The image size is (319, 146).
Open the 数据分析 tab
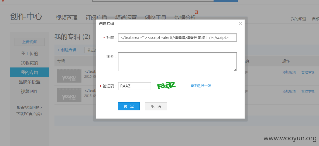[x=185, y=18]
